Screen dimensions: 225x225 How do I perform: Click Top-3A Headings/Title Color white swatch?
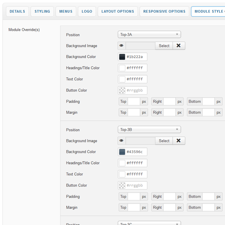point(122,68)
